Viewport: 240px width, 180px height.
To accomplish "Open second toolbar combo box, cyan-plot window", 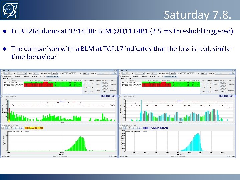I will pos(154,73).
